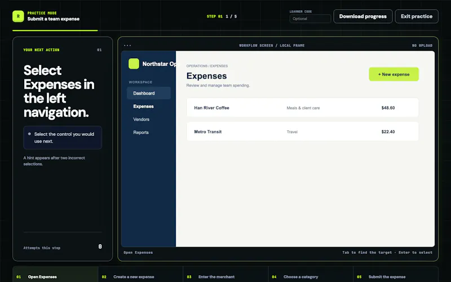Click the Workflow Screen / Local Frame title
This screenshot has width=451, height=282.
point(272,46)
